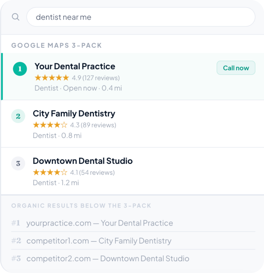Open the competitor1.com organic result
The width and height of the screenshot is (264, 273).
click(99, 241)
